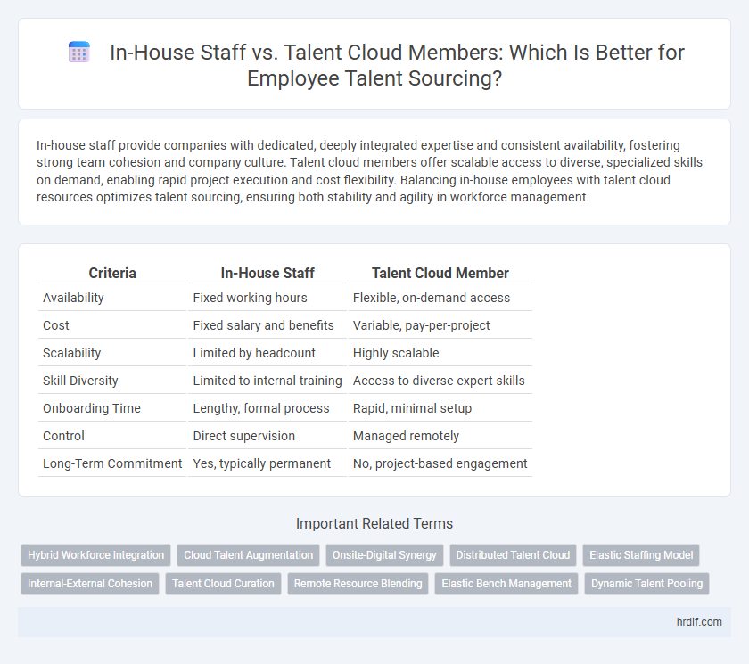
Task: Click the Control row label
Action: coord(63,437)
